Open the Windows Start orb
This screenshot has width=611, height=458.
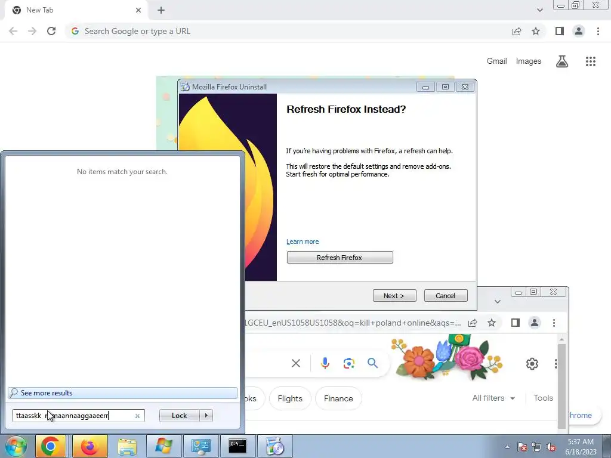coord(16,446)
